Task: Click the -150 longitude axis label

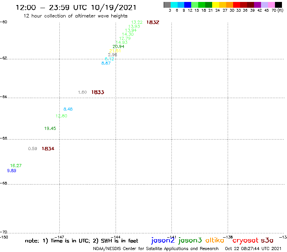Action: [4, 237]
